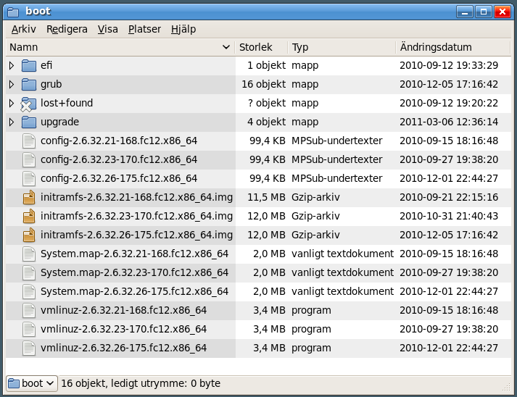Image resolution: width=517 pixels, height=397 pixels.
Task: Select file name initramfs-2.6.32.23-170.fc12.x86_64.img
Action: tap(136, 216)
